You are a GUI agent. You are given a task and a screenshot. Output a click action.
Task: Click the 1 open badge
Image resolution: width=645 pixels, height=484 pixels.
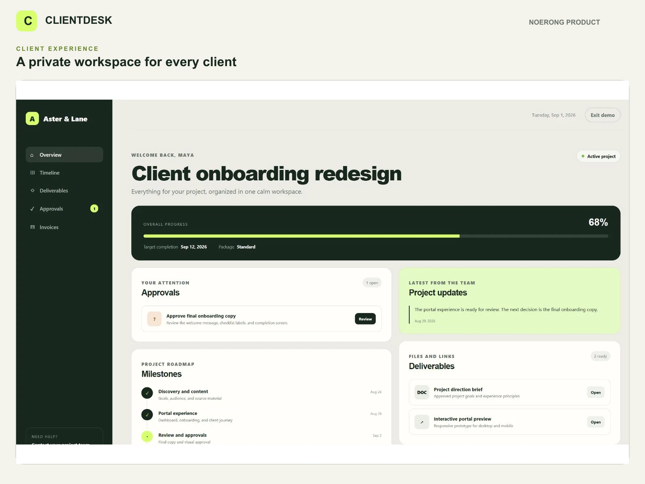372,283
